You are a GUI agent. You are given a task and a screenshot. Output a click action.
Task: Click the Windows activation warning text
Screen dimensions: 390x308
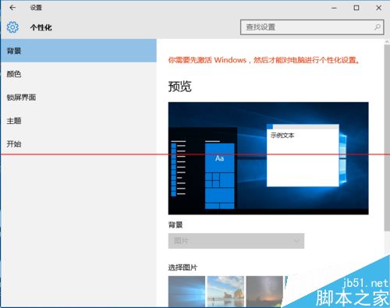click(264, 60)
